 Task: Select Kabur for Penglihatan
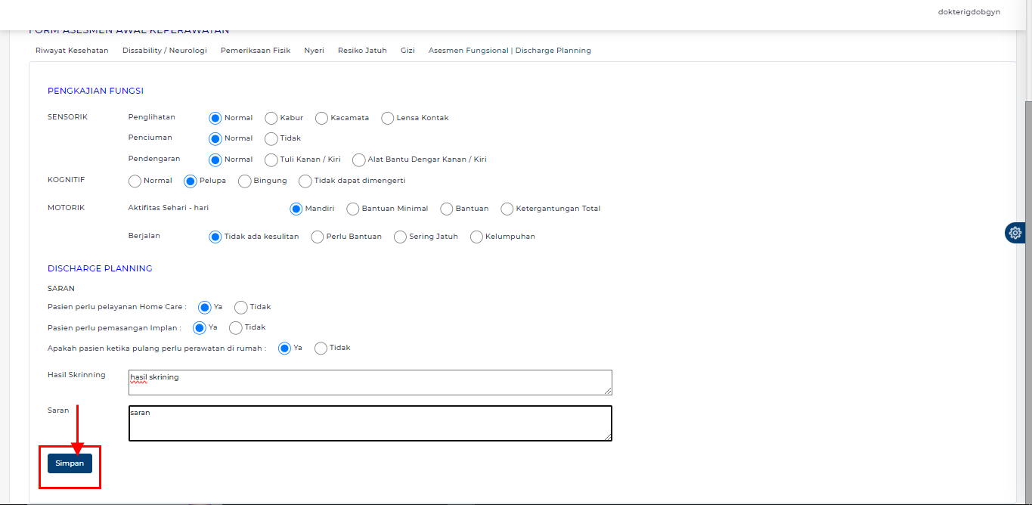[271, 118]
